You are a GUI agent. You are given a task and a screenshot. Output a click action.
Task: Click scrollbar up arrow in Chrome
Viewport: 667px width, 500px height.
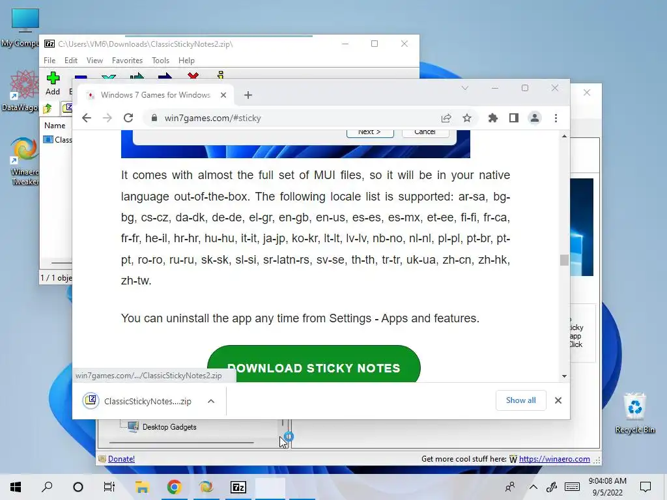564,136
